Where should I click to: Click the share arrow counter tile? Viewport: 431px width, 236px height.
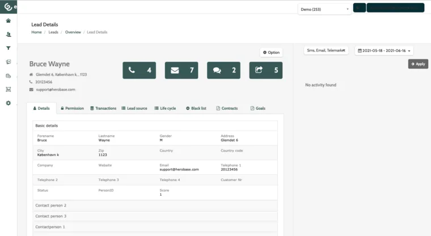click(x=266, y=70)
